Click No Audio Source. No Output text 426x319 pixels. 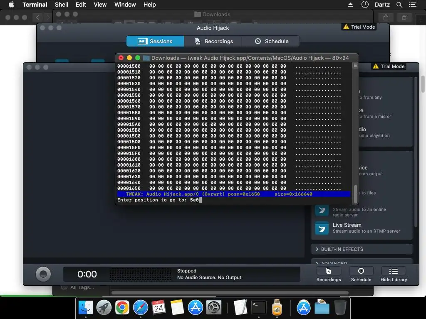click(209, 277)
